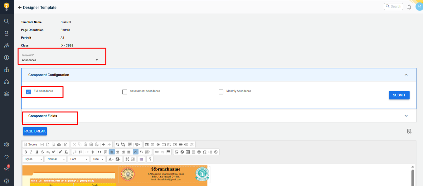Toggle italic text in the editor toolbar
This screenshot has width=423, height=186.
pyautogui.click(x=31, y=152)
